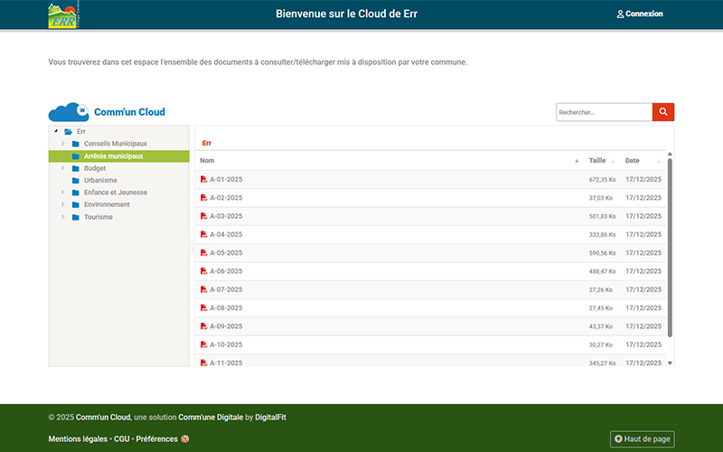Click the panel splitter handle between tree and list
Screen dimensions: 723x452
(x=192, y=246)
